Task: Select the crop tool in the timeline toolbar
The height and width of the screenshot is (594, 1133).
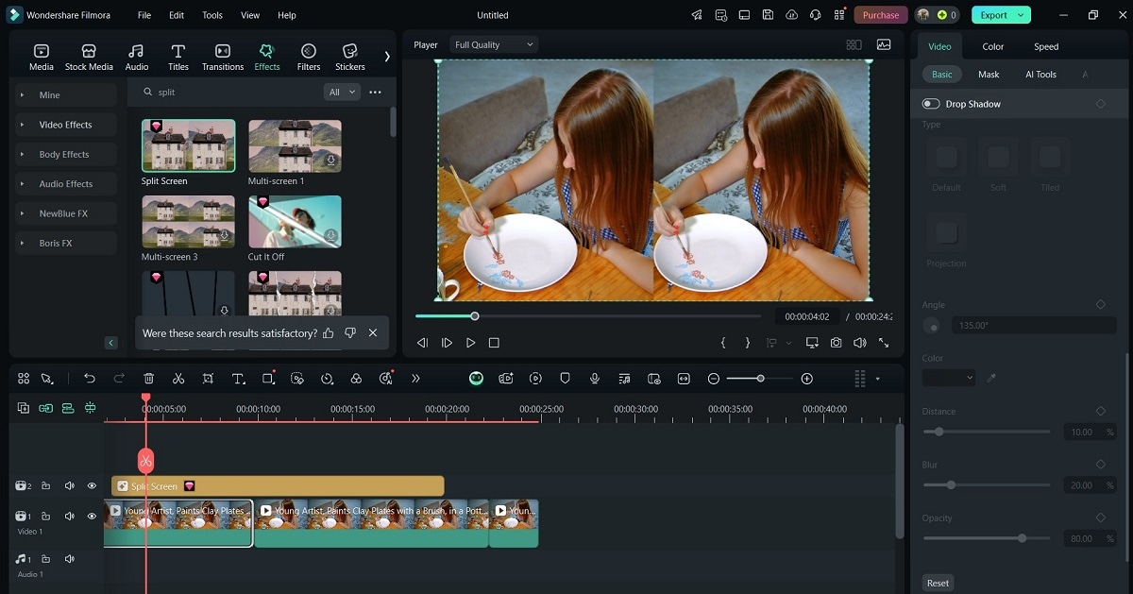Action: tap(208, 379)
